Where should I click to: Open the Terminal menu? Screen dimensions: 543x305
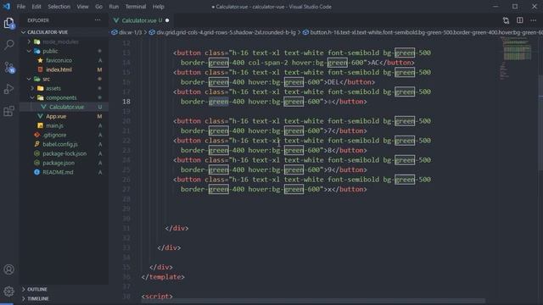tap(136, 7)
